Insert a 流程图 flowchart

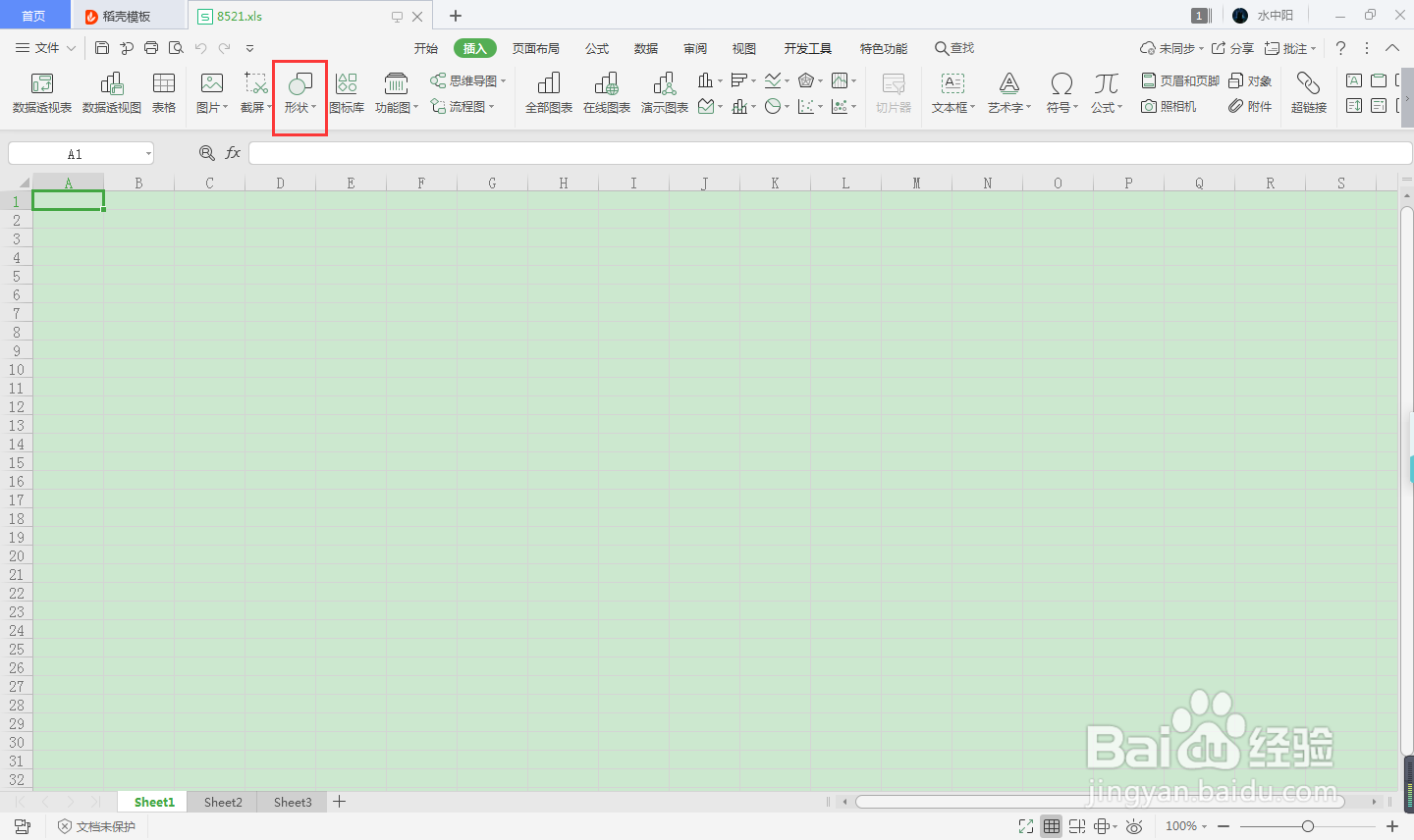pos(462,106)
